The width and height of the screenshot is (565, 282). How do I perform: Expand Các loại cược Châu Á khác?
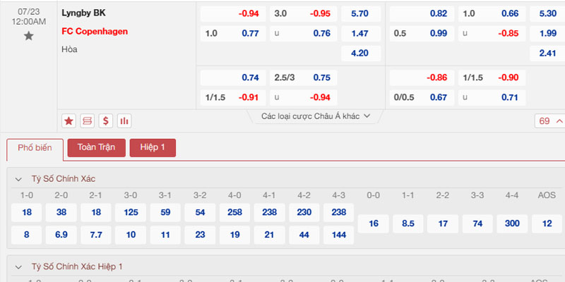316,116
